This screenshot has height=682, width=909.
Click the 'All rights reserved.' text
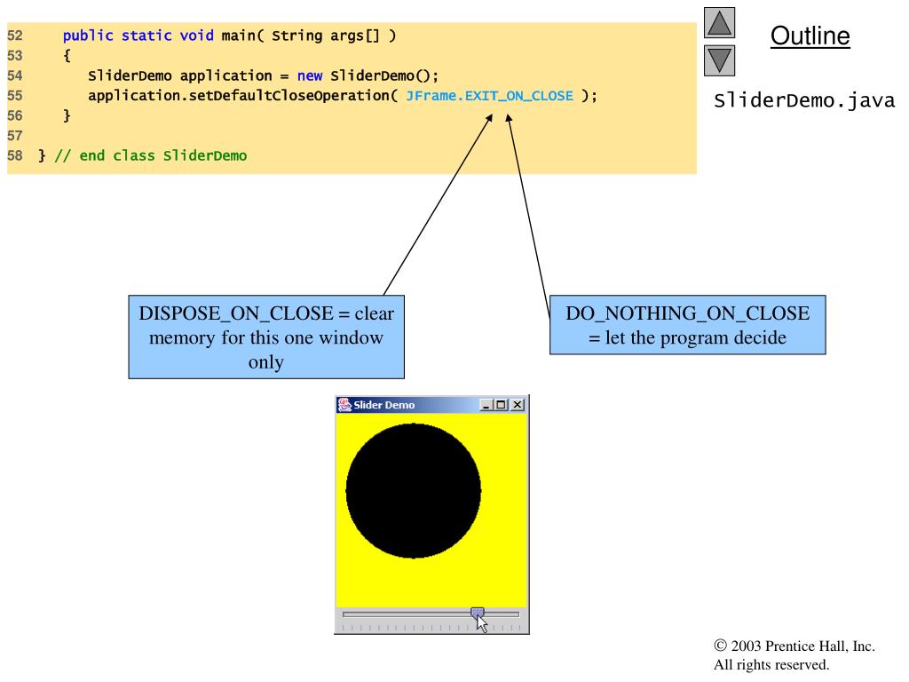pos(771,664)
